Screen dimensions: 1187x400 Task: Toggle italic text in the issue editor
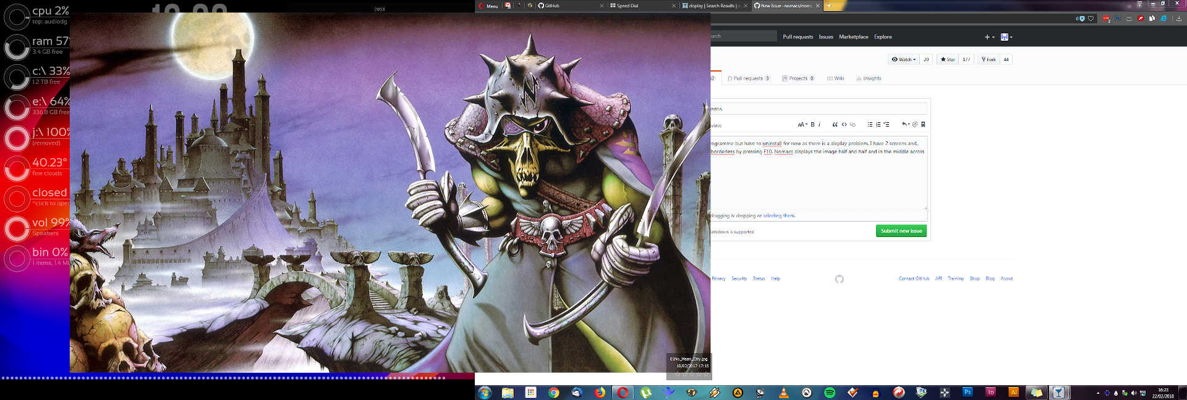point(819,125)
